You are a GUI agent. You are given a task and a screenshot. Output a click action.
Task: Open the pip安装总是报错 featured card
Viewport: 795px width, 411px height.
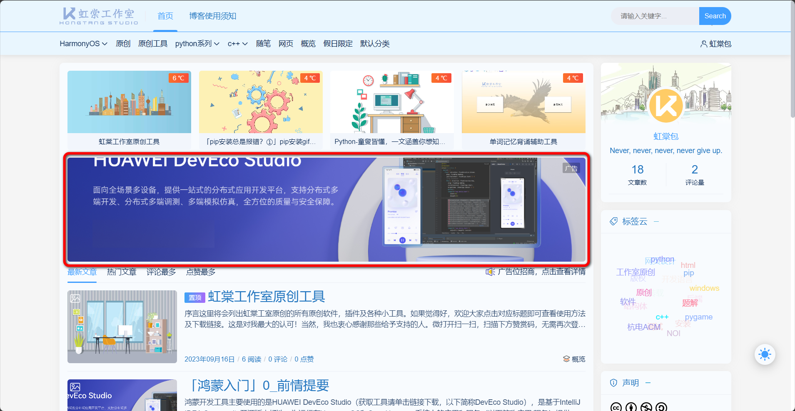(x=261, y=110)
